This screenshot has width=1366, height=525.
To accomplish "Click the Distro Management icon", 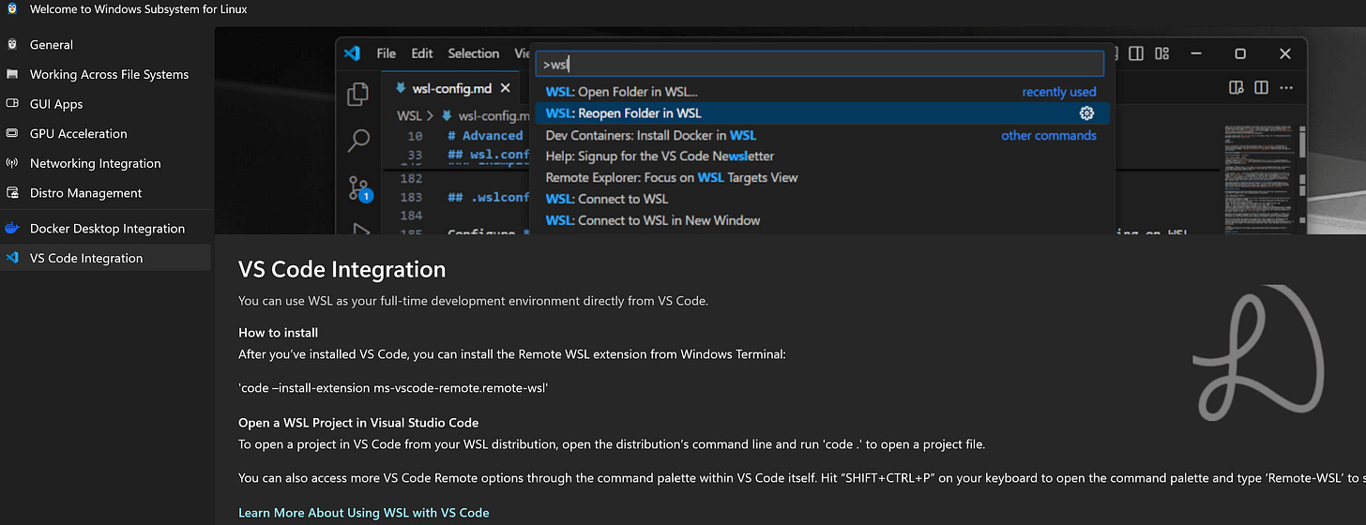I will (x=12, y=193).
